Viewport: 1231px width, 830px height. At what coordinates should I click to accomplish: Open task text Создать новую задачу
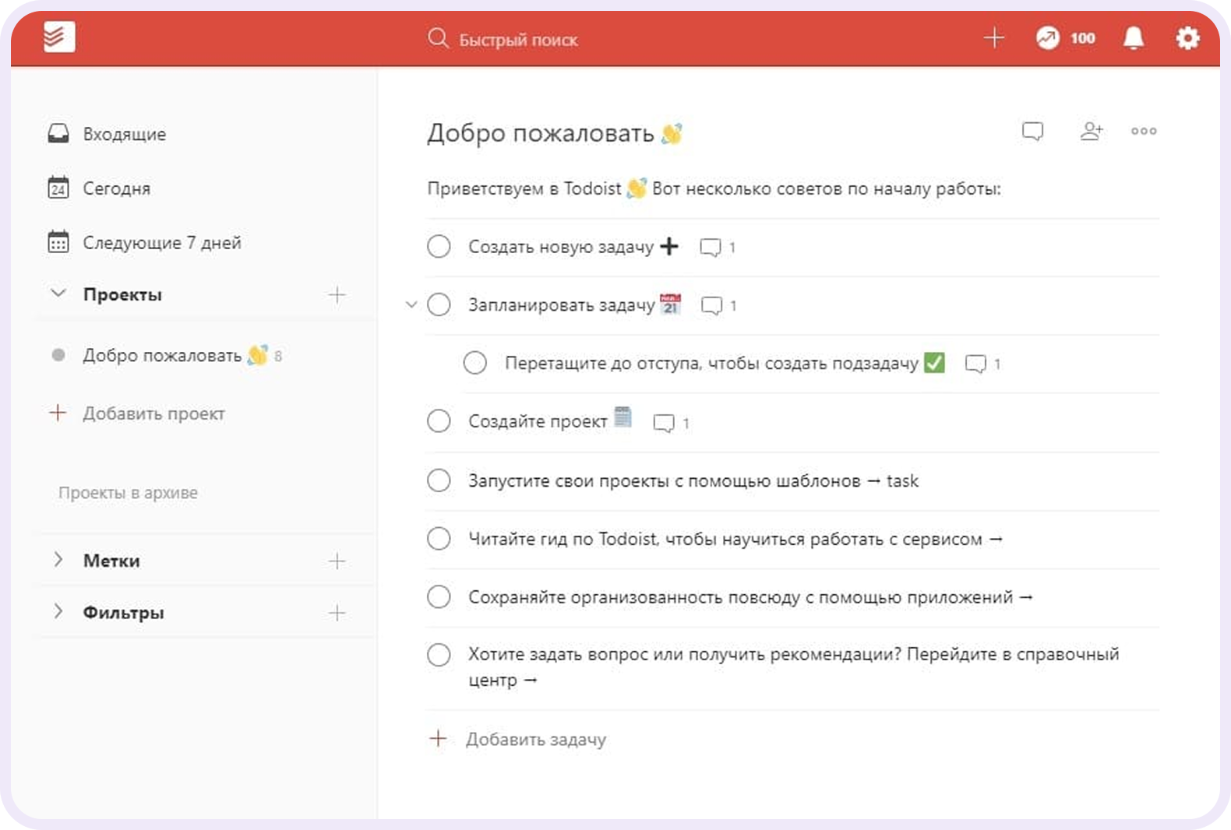(x=561, y=247)
